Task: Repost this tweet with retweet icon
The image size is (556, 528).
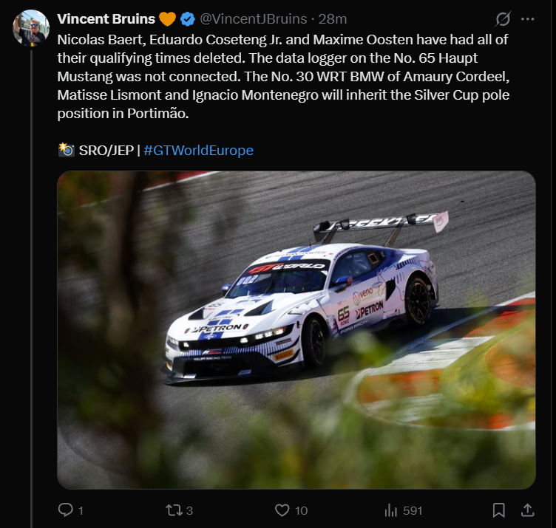Action: click(x=174, y=510)
